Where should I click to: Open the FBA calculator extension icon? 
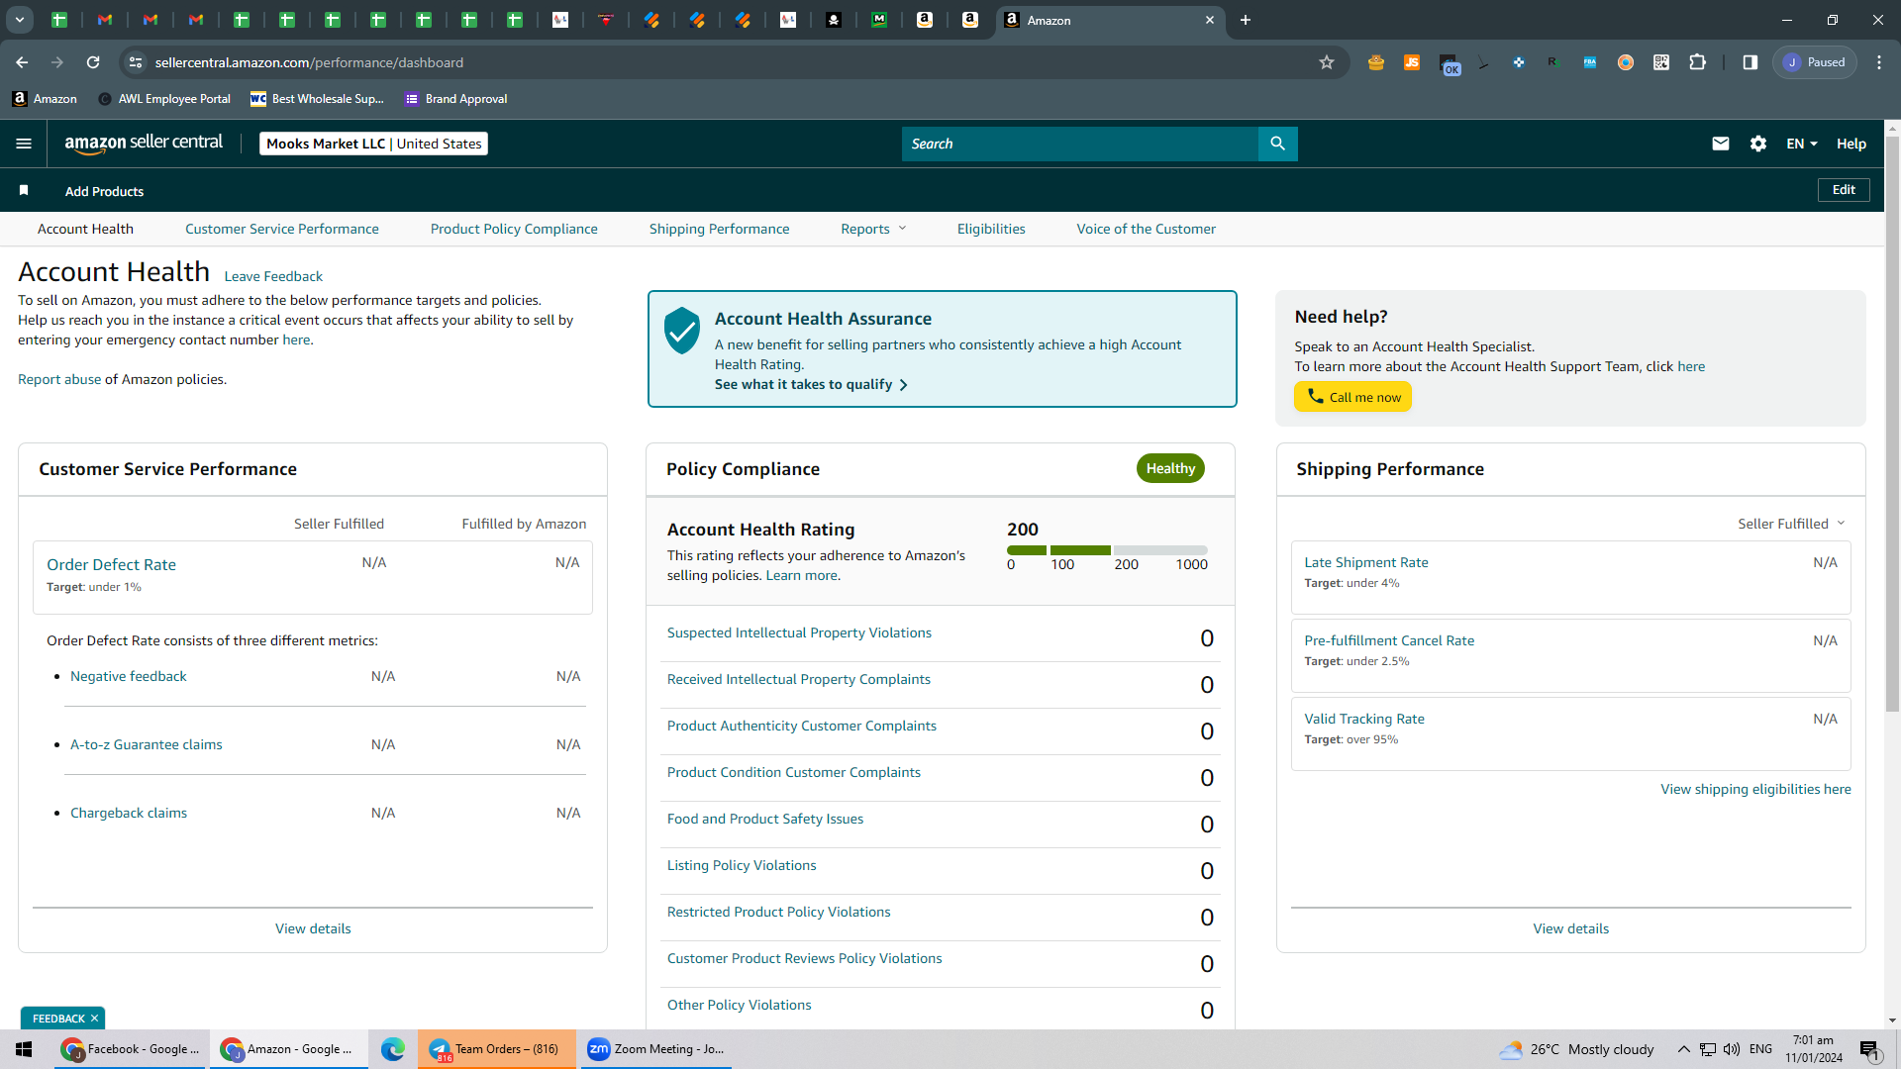click(x=1590, y=62)
